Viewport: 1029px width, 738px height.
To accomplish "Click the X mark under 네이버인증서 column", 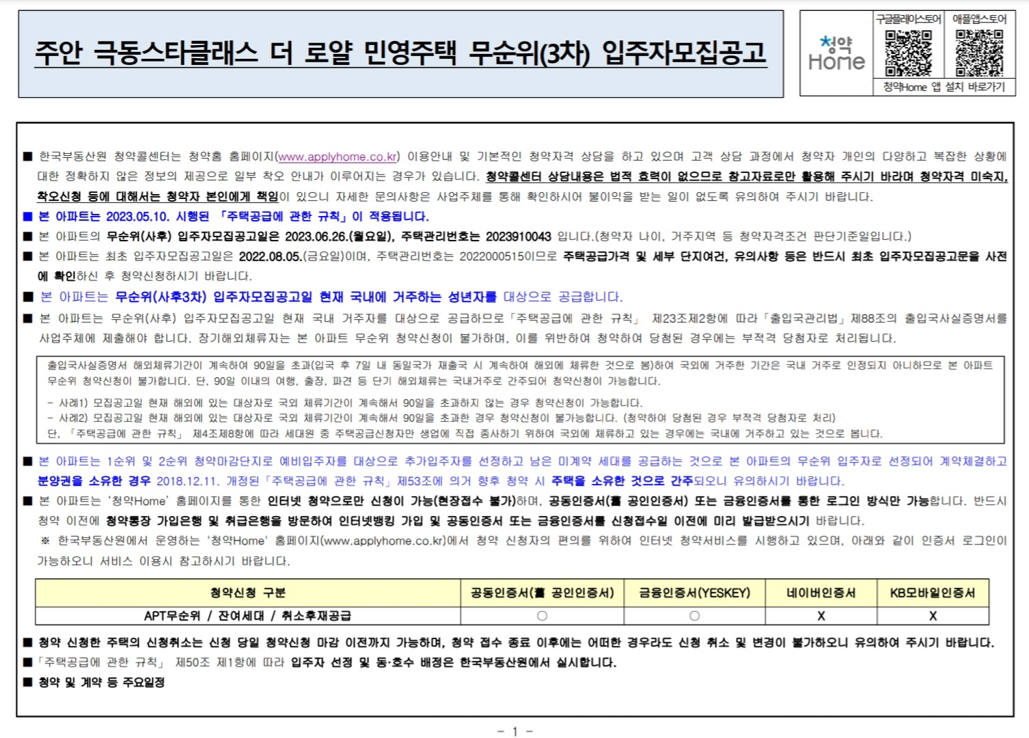I will pyautogui.click(x=821, y=616).
